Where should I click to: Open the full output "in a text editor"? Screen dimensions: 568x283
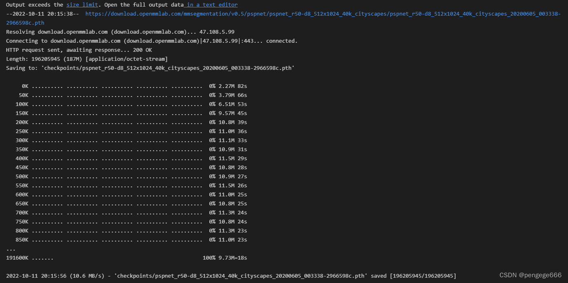click(212, 5)
